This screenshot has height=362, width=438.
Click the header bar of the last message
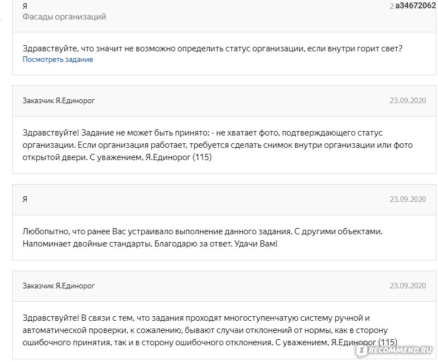coord(224,286)
